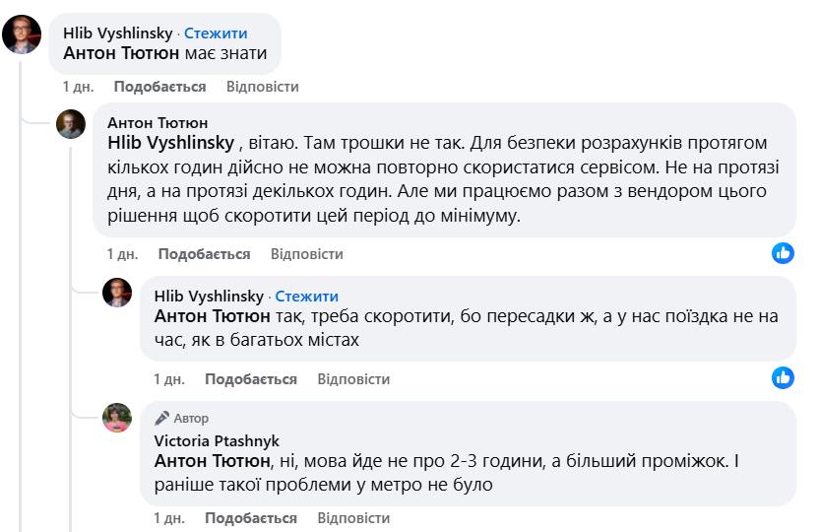Open Hlib Vyshlinsky mention in Антон's reply
Viewport: 820px width, 532px height.
[x=169, y=143]
